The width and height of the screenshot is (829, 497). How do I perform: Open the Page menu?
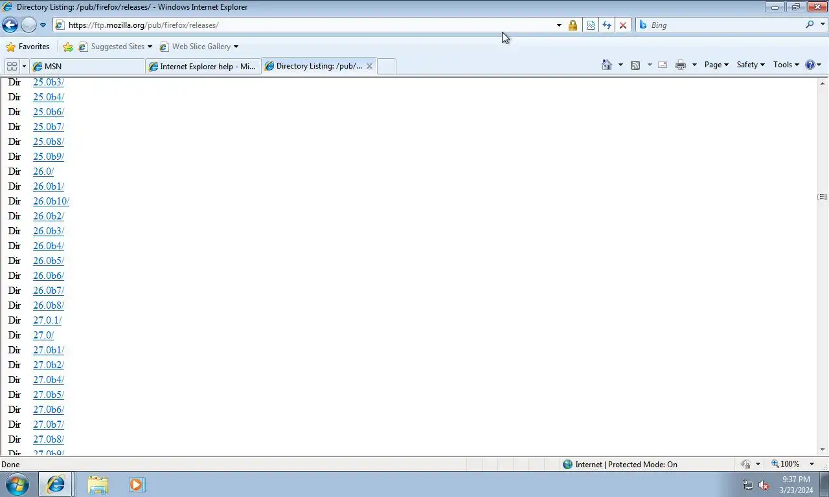[716, 65]
